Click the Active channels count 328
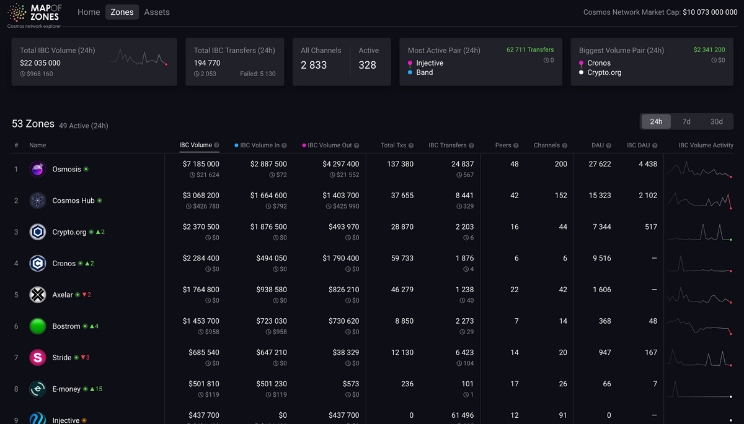744x424 pixels. coord(368,65)
